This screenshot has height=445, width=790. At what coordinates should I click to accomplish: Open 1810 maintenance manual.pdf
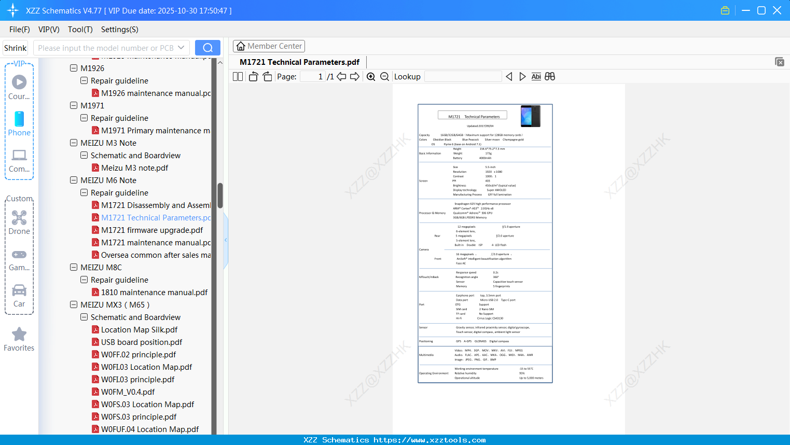150,293
